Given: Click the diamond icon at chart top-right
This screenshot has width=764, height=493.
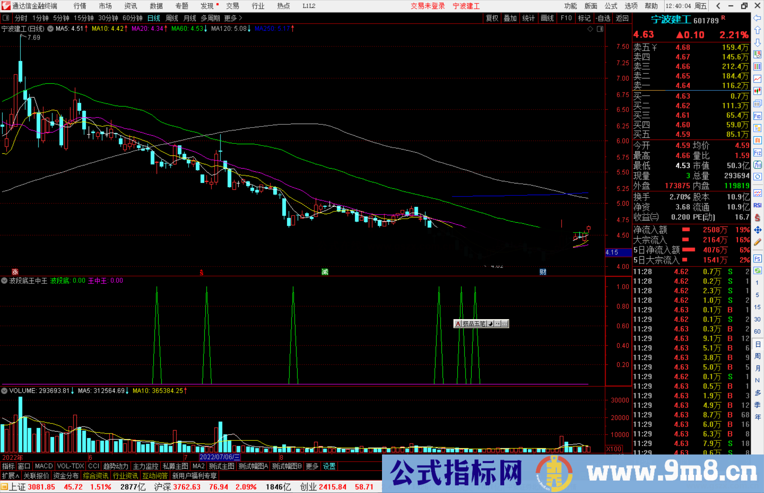Looking at the screenshot, I should (590, 29).
